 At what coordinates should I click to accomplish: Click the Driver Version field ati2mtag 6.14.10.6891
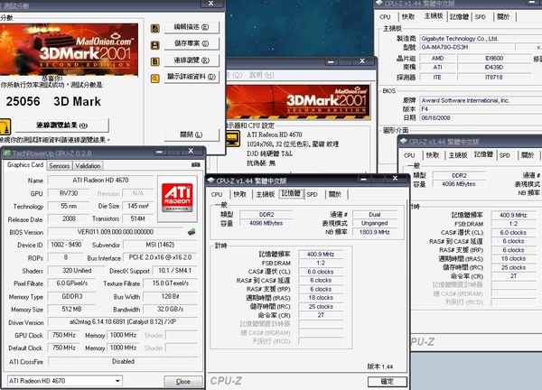(x=122, y=321)
